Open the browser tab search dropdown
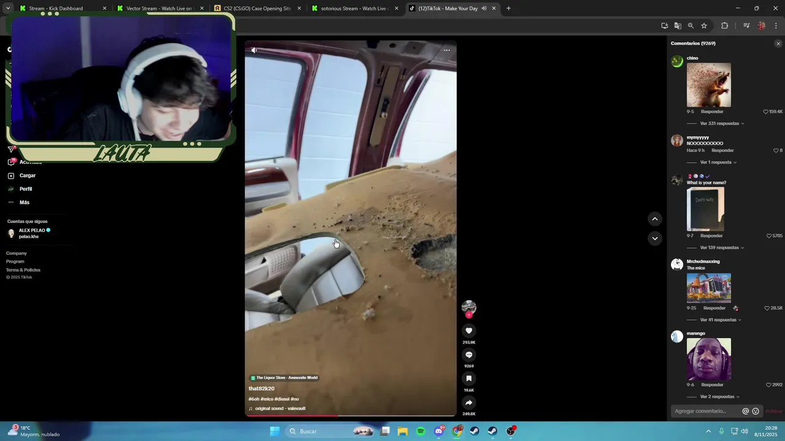The width and height of the screenshot is (785, 441). point(7,9)
